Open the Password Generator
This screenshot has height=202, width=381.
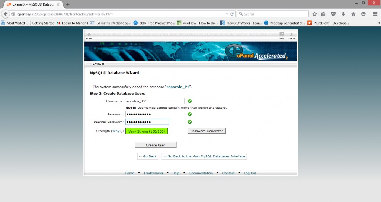pos(206,131)
